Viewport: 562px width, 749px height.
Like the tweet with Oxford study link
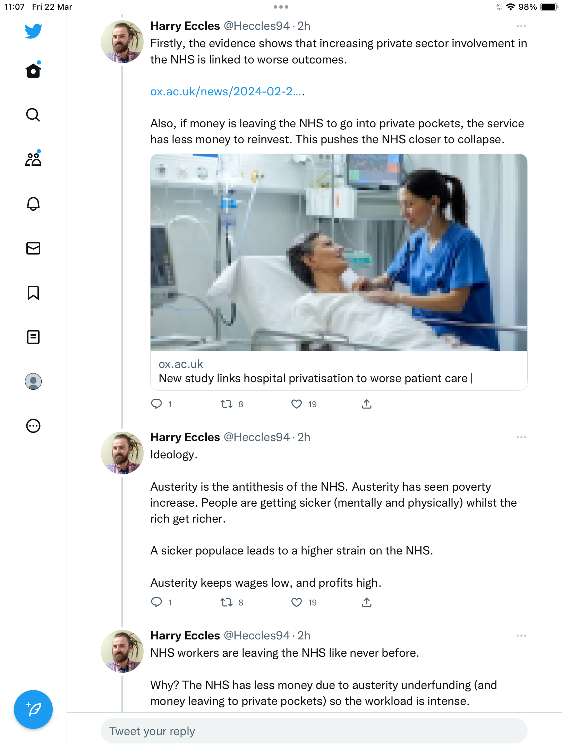[x=297, y=404]
